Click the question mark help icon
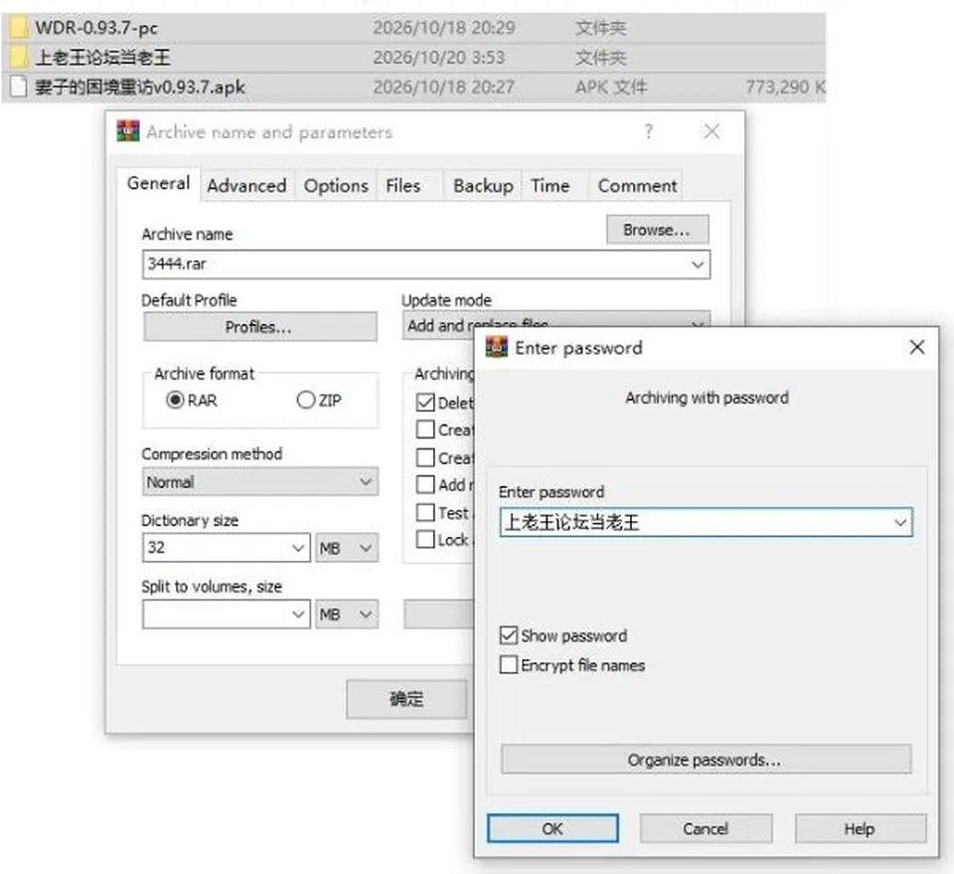Viewport: 954px width, 874px height. 649,131
